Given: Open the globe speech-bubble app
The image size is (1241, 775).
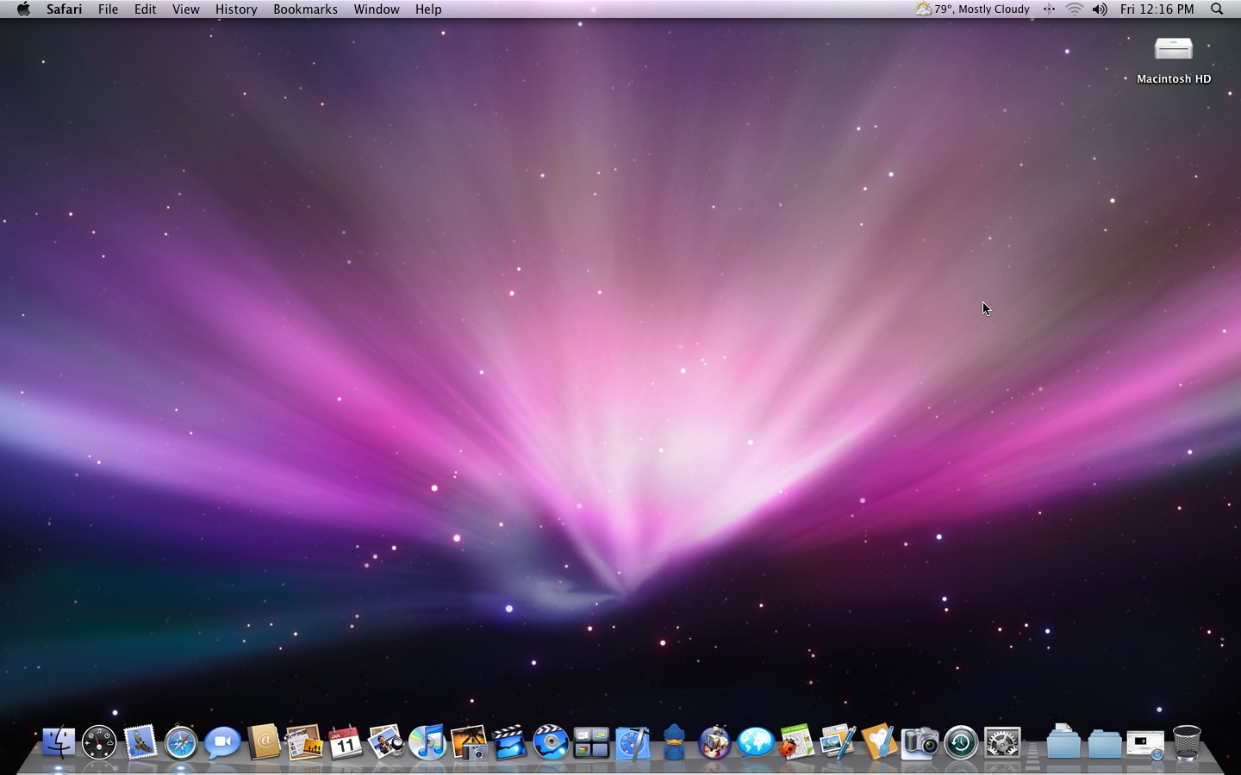Looking at the screenshot, I should (x=756, y=742).
